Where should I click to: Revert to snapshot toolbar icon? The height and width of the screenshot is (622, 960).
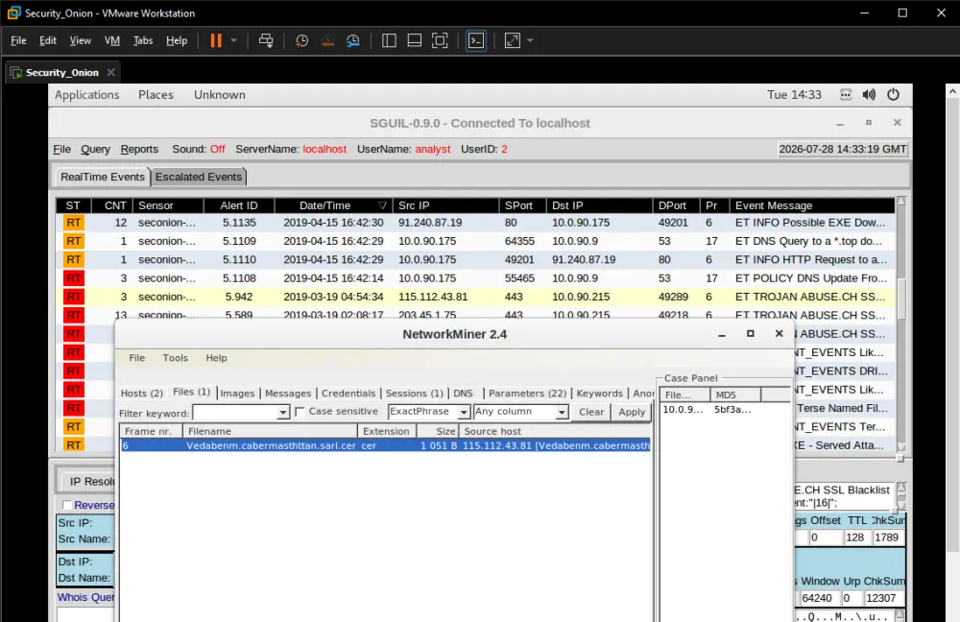pos(327,41)
